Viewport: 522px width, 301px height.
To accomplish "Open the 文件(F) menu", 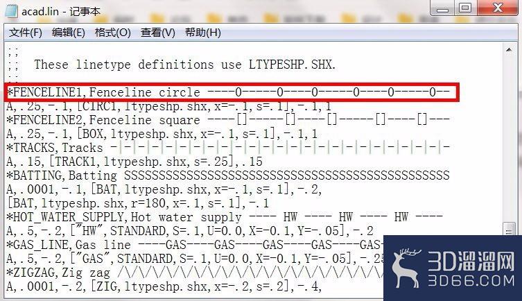I will (x=25, y=33).
